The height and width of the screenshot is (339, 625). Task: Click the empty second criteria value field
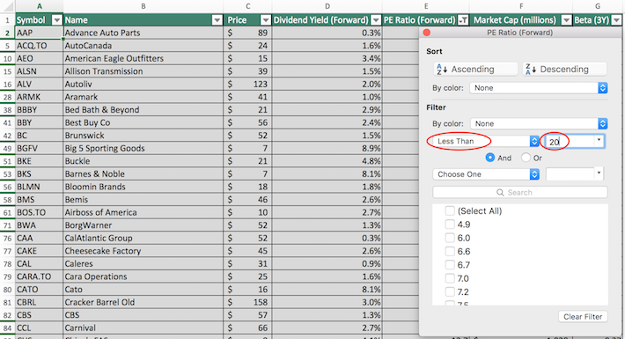(570, 174)
